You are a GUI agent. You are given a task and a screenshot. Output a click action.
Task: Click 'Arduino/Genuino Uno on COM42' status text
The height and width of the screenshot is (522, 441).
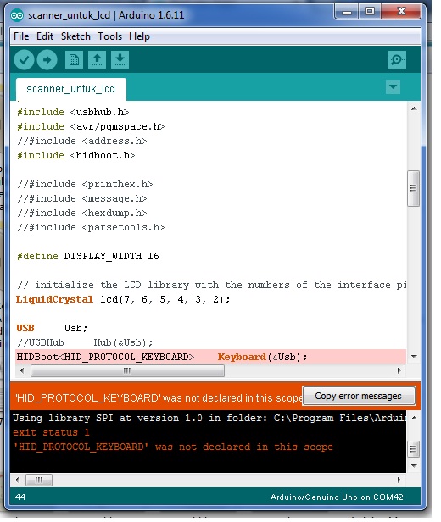337,497
